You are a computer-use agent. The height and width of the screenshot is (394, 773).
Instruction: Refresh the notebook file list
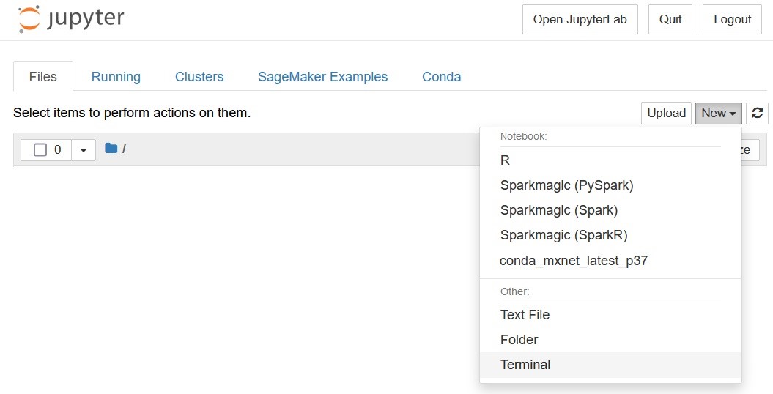[x=757, y=114]
